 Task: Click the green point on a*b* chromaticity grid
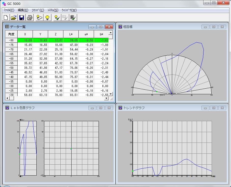(71, 149)
